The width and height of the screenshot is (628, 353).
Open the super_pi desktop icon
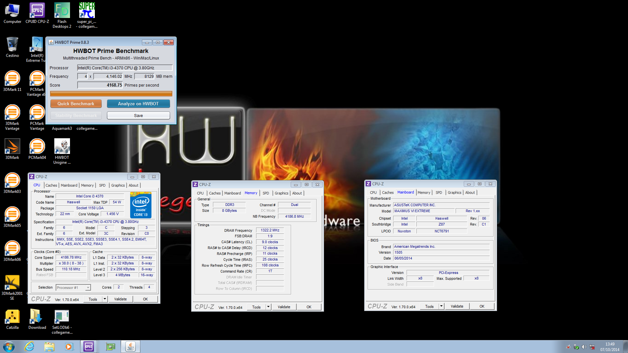coord(87,15)
